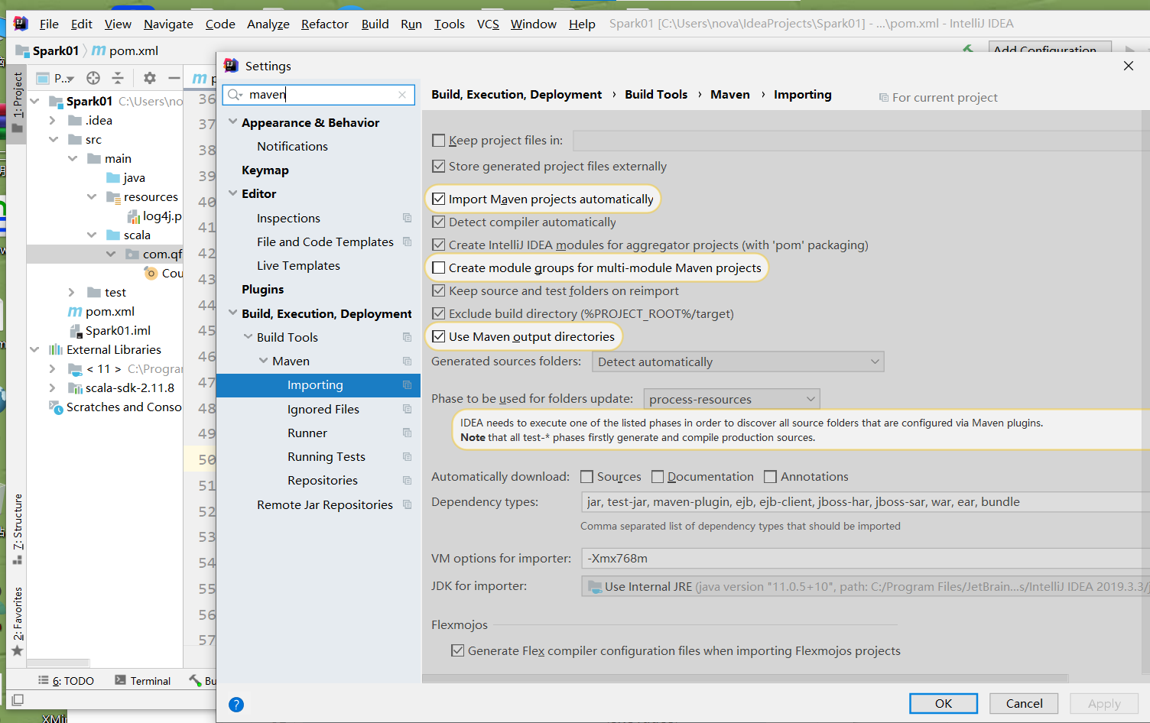Image resolution: width=1150 pixels, height=723 pixels.
Task: Expand the test folder in the project tree
Action: [x=71, y=293]
